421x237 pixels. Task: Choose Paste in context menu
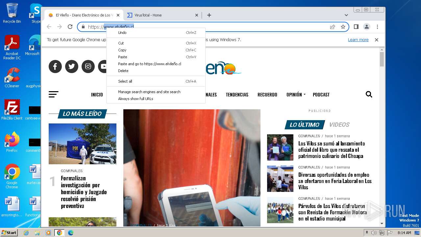[156, 57]
